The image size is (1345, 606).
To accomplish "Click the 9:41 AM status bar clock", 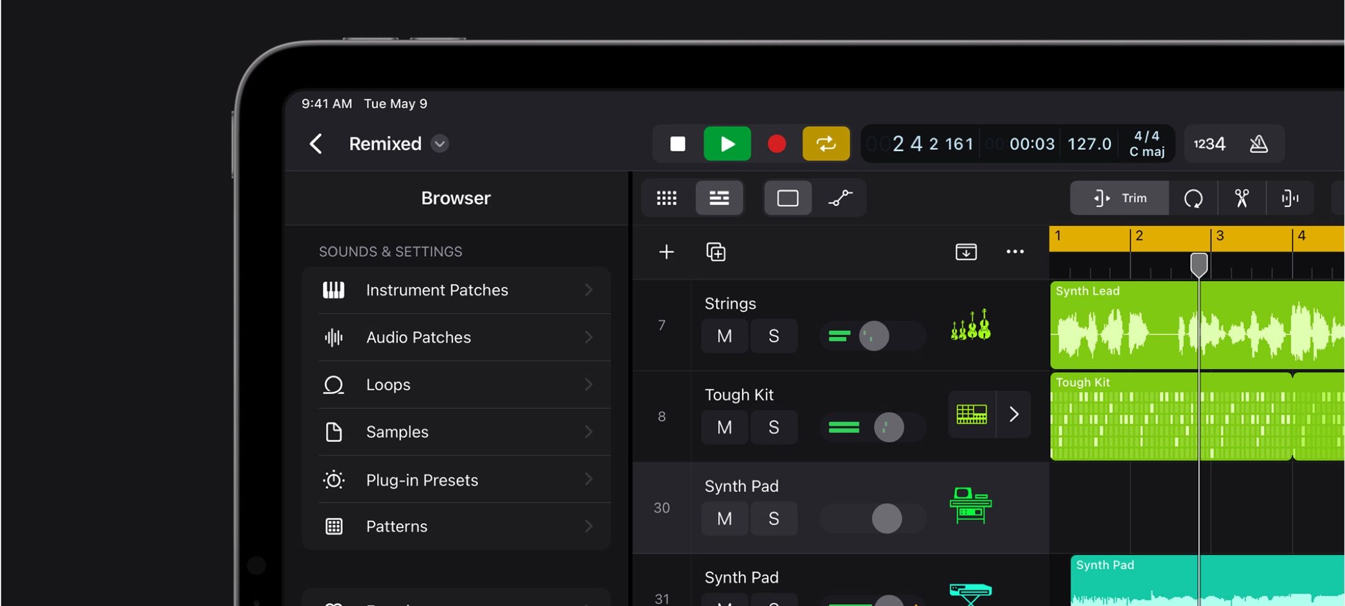I will click(x=327, y=103).
